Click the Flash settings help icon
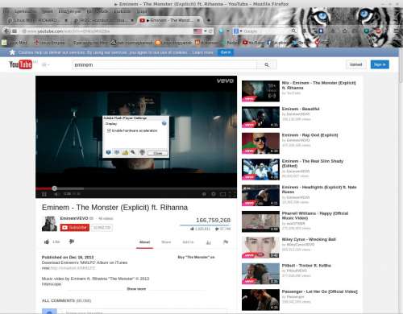403x314 pixels. click(164, 123)
